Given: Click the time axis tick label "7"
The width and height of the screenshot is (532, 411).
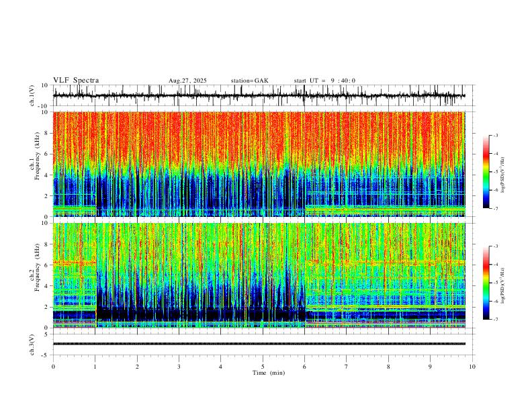Looking at the screenshot, I should 347,367.
